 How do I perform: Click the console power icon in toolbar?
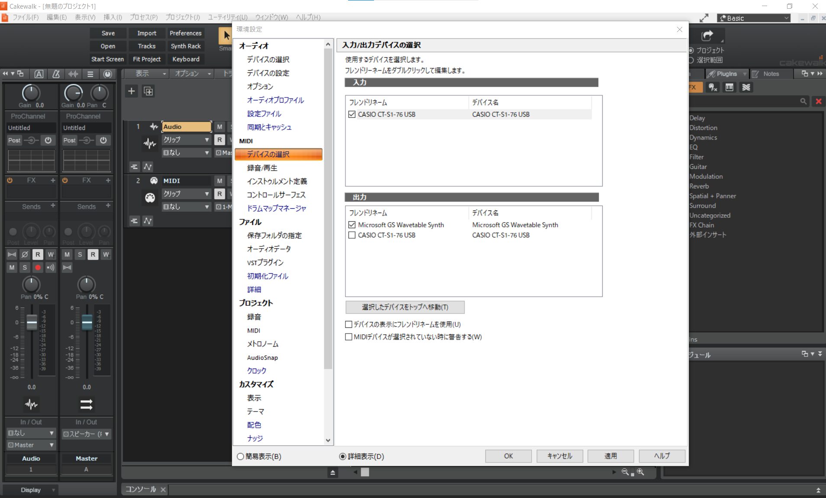pos(107,74)
